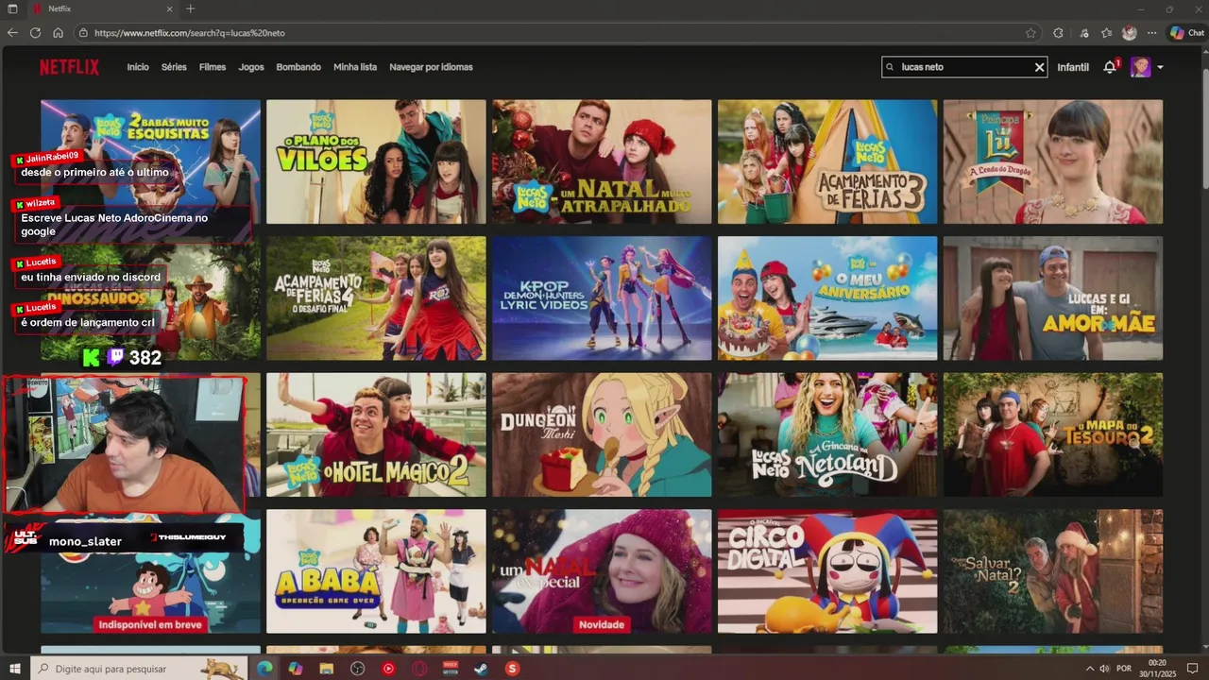Add this page to favorites with the star icon
This screenshot has height=680, width=1209.
(x=1030, y=32)
